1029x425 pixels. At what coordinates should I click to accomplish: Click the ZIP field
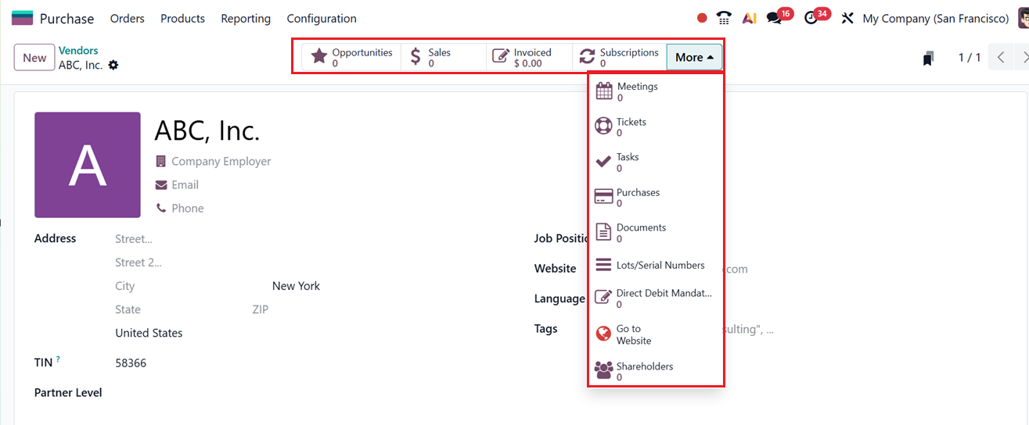[260, 309]
